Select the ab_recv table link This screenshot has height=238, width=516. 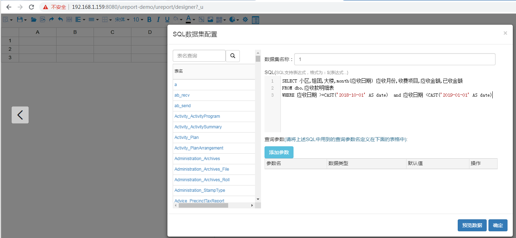tap(182, 95)
